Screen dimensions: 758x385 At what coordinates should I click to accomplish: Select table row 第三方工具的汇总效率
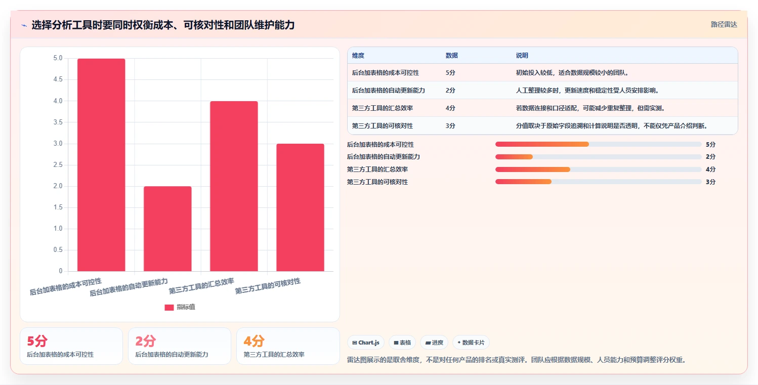point(542,108)
